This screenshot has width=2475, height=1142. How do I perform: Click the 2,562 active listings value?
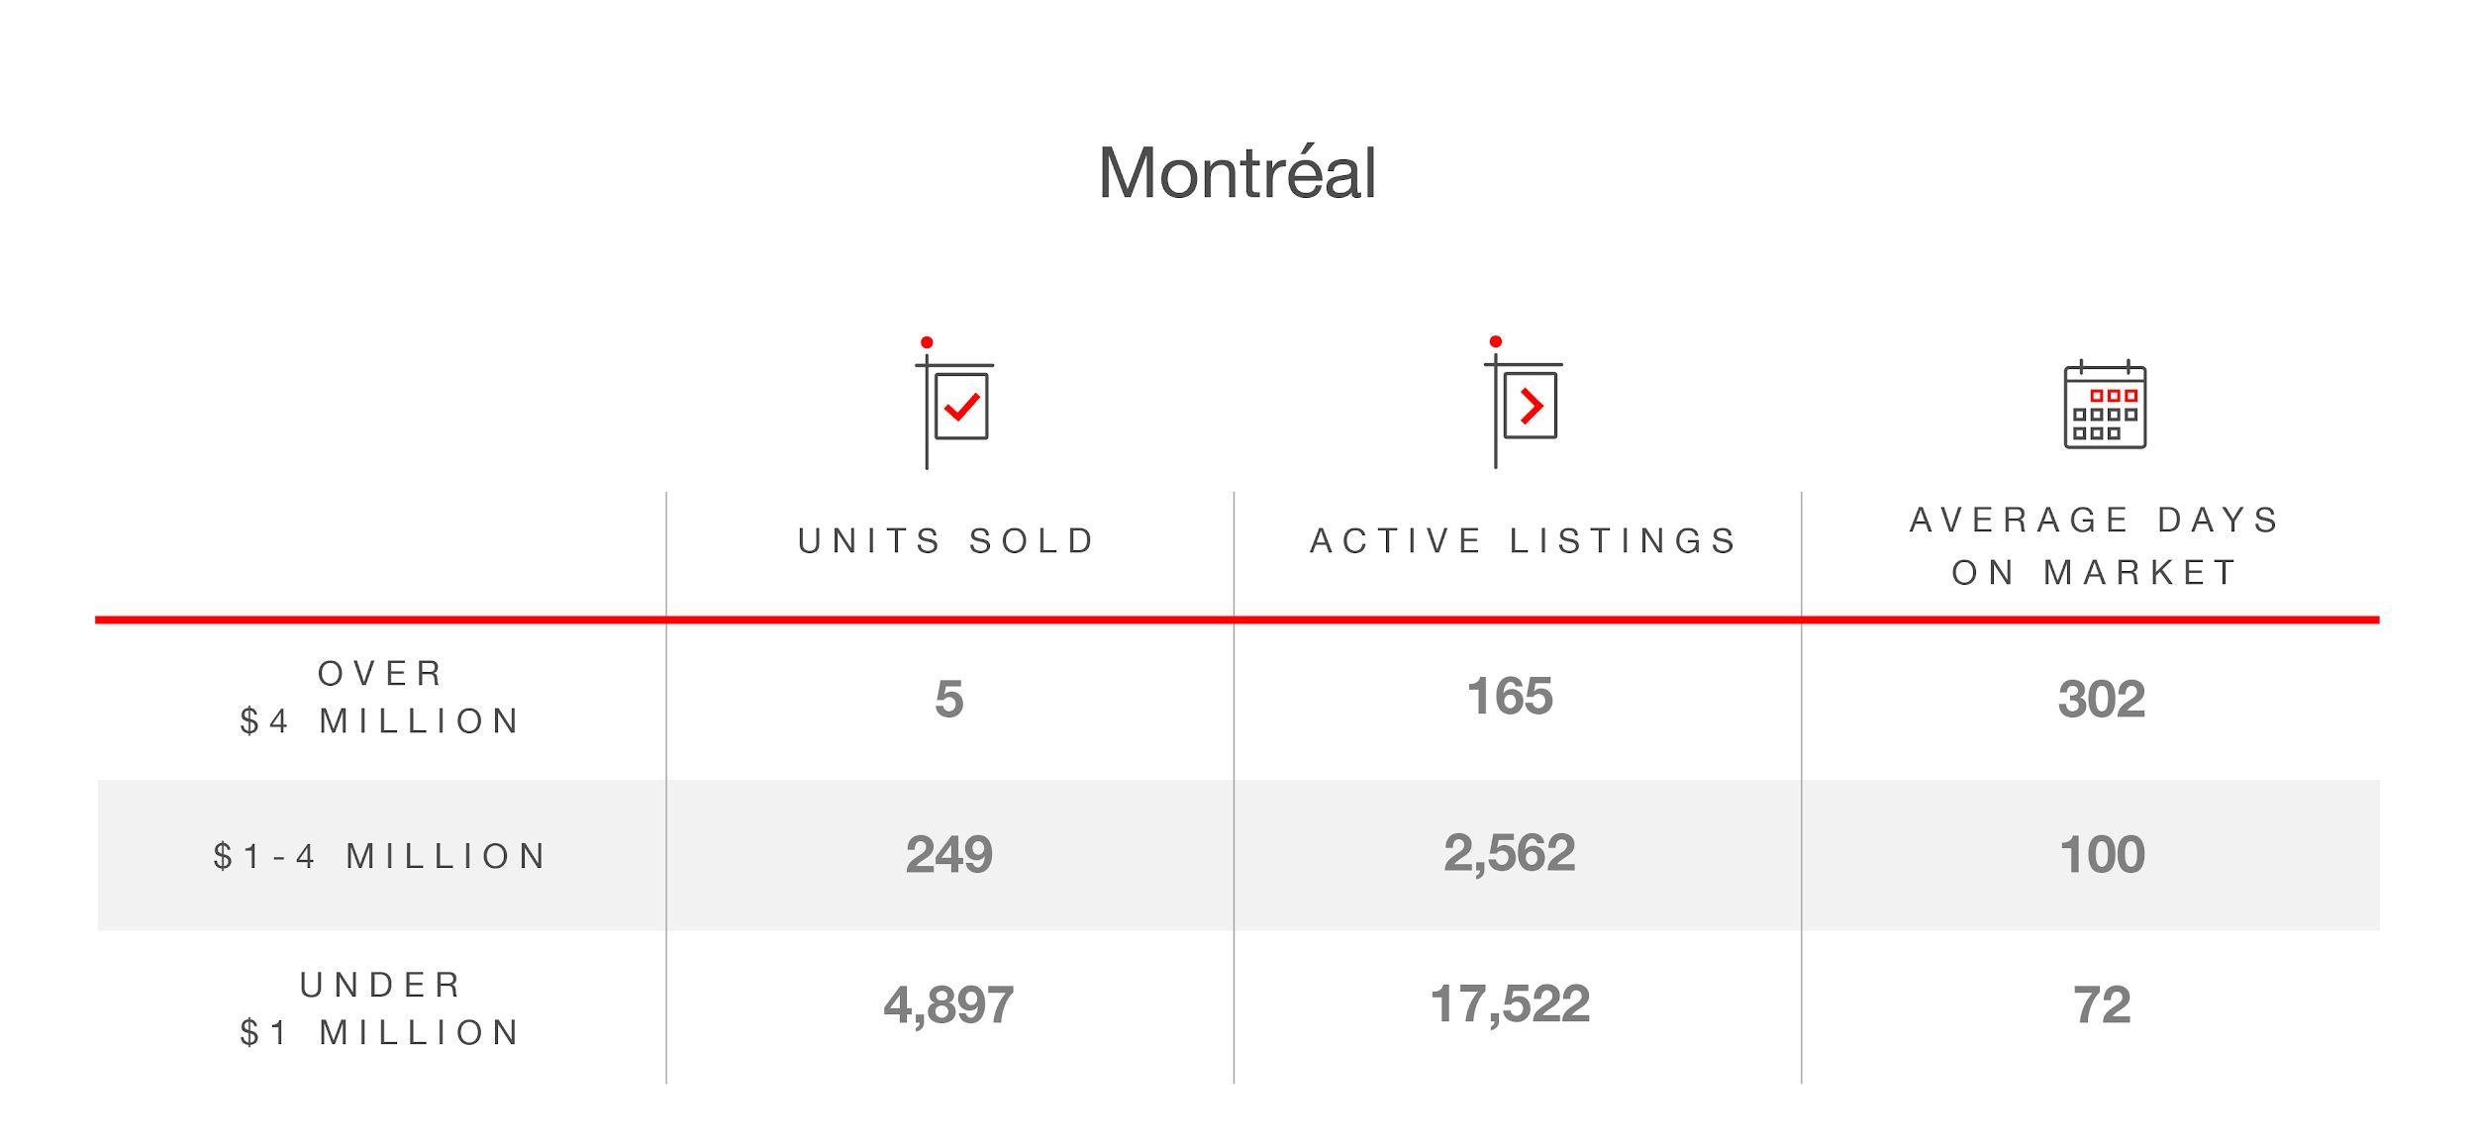(1510, 853)
